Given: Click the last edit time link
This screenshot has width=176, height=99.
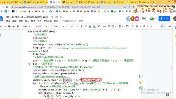Looking at the screenshot, I should (72, 21).
